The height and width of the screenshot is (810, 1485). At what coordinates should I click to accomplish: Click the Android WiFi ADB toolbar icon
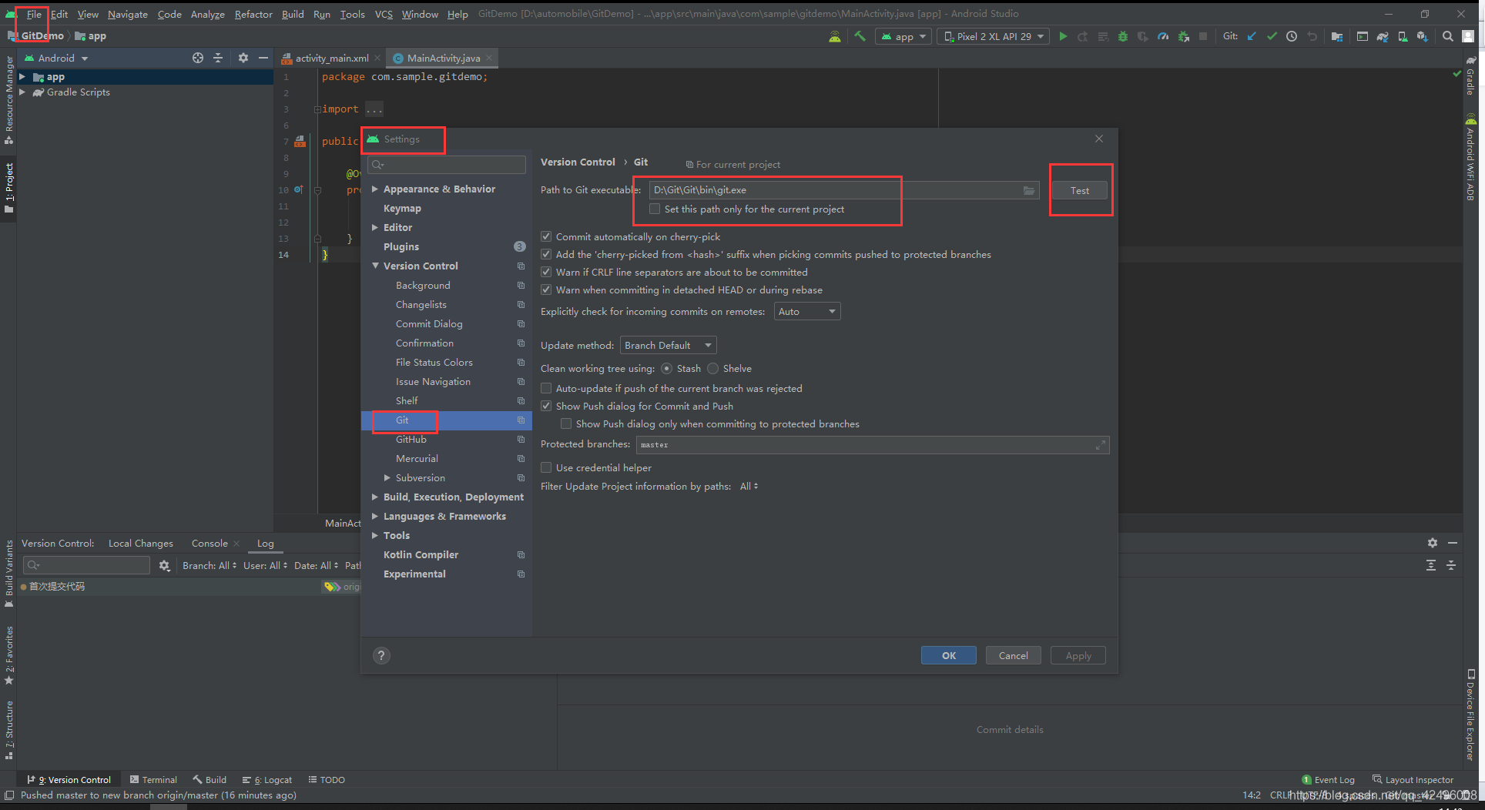click(834, 36)
